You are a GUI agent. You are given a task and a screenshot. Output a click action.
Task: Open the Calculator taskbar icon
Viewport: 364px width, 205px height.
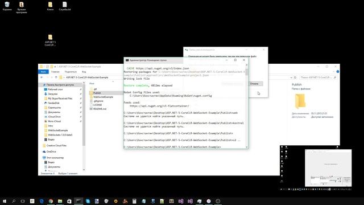pos(134,201)
